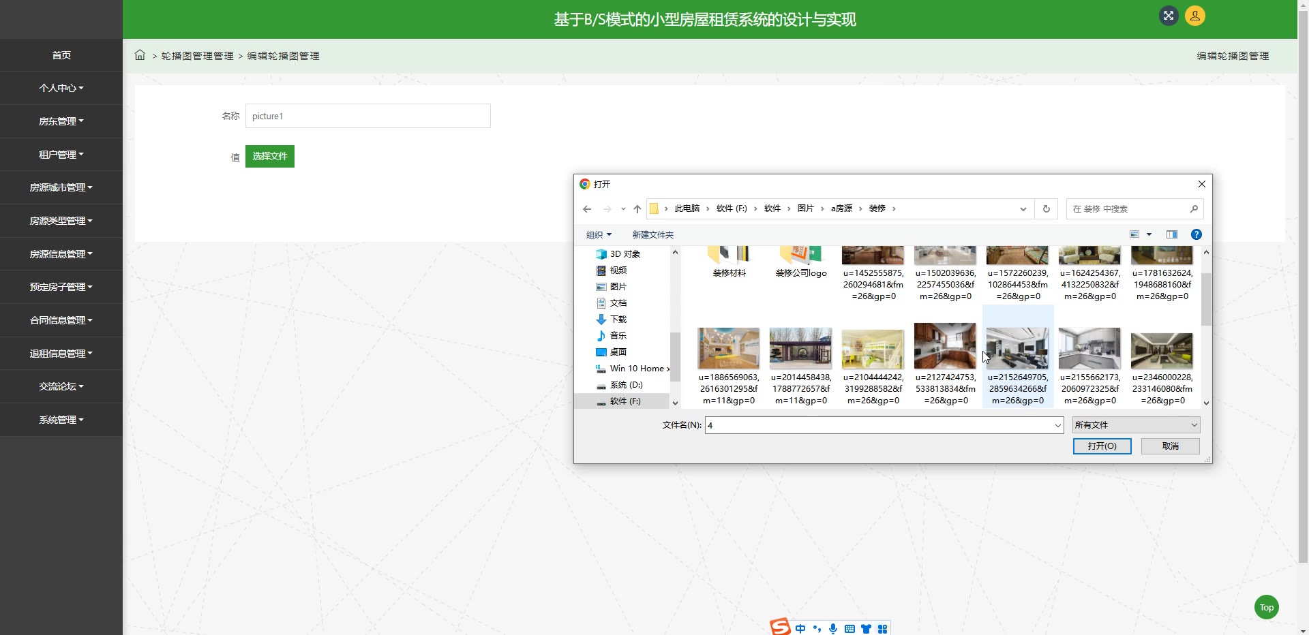The image size is (1309, 635).
Task: Open Sogou soft keyboard icon
Action: (x=849, y=629)
